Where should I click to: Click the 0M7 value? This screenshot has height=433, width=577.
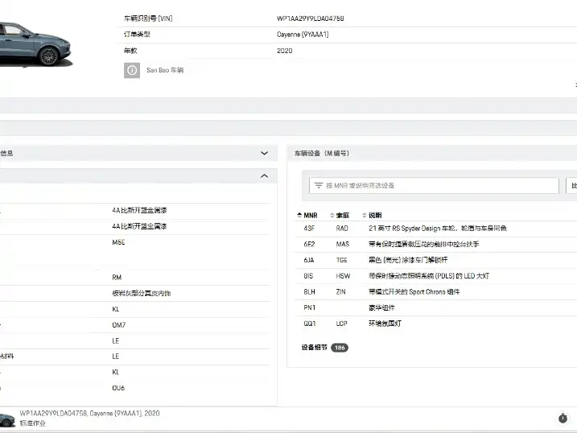119,325
